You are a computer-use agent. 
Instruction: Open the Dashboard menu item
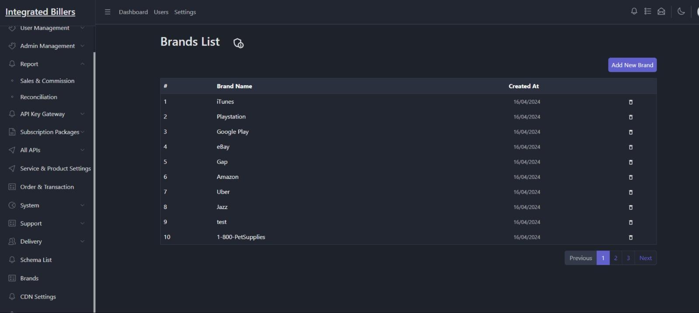tap(133, 12)
